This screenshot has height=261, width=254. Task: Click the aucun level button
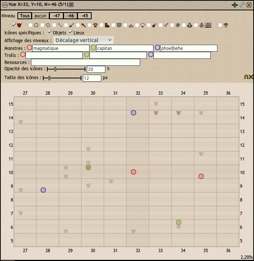(x=40, y=16)
